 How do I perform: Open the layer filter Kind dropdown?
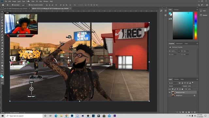pos(173,83)
